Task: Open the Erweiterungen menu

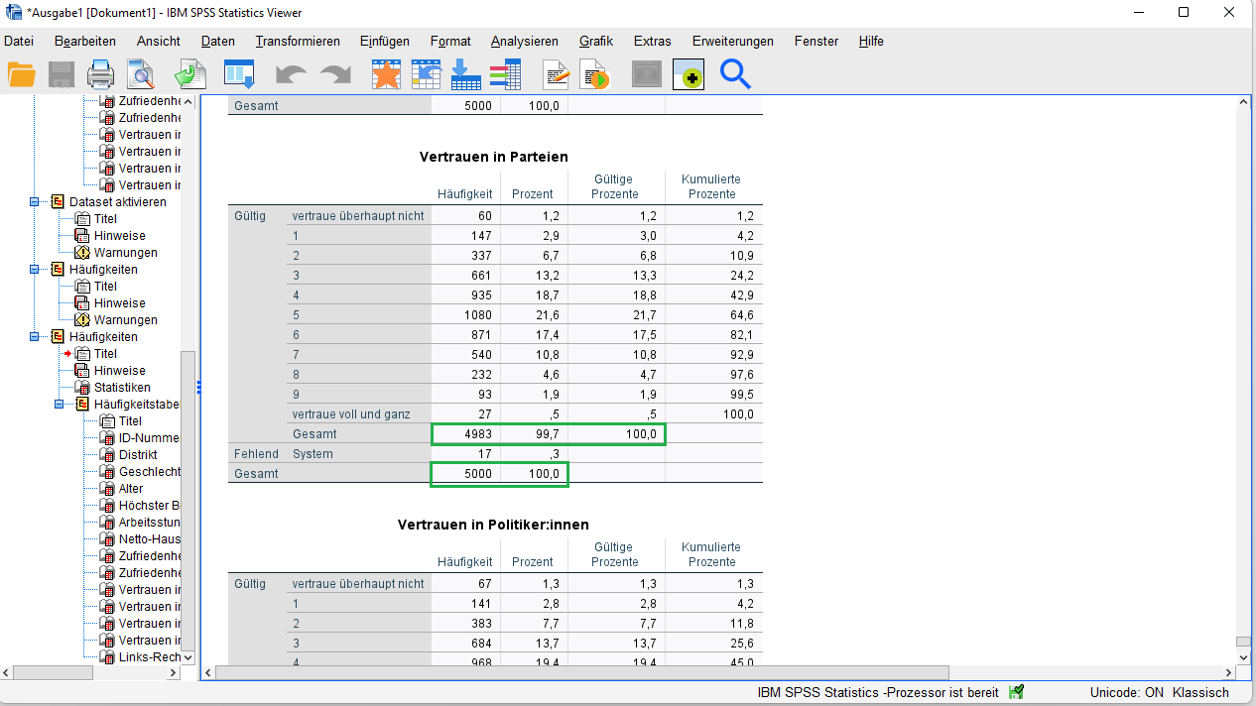Action: (733, 41)
